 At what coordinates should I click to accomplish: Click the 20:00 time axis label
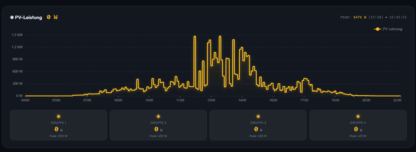(x=366, y=100)
